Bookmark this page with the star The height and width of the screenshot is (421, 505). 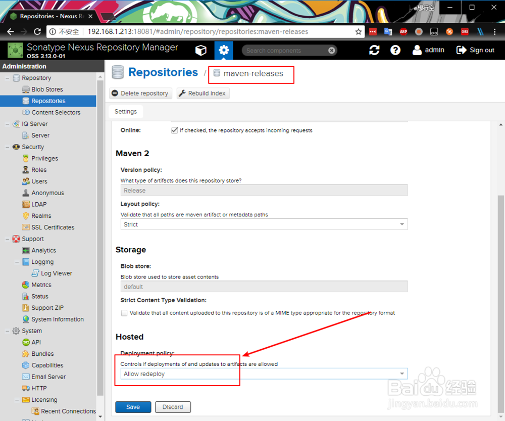pos(358,32)
